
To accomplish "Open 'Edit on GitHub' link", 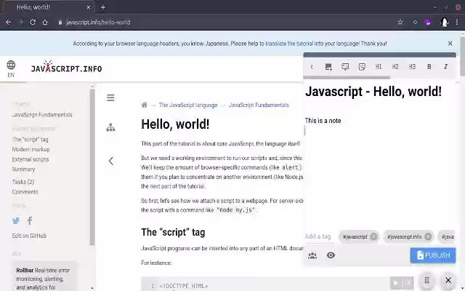I will pos(29,236).
